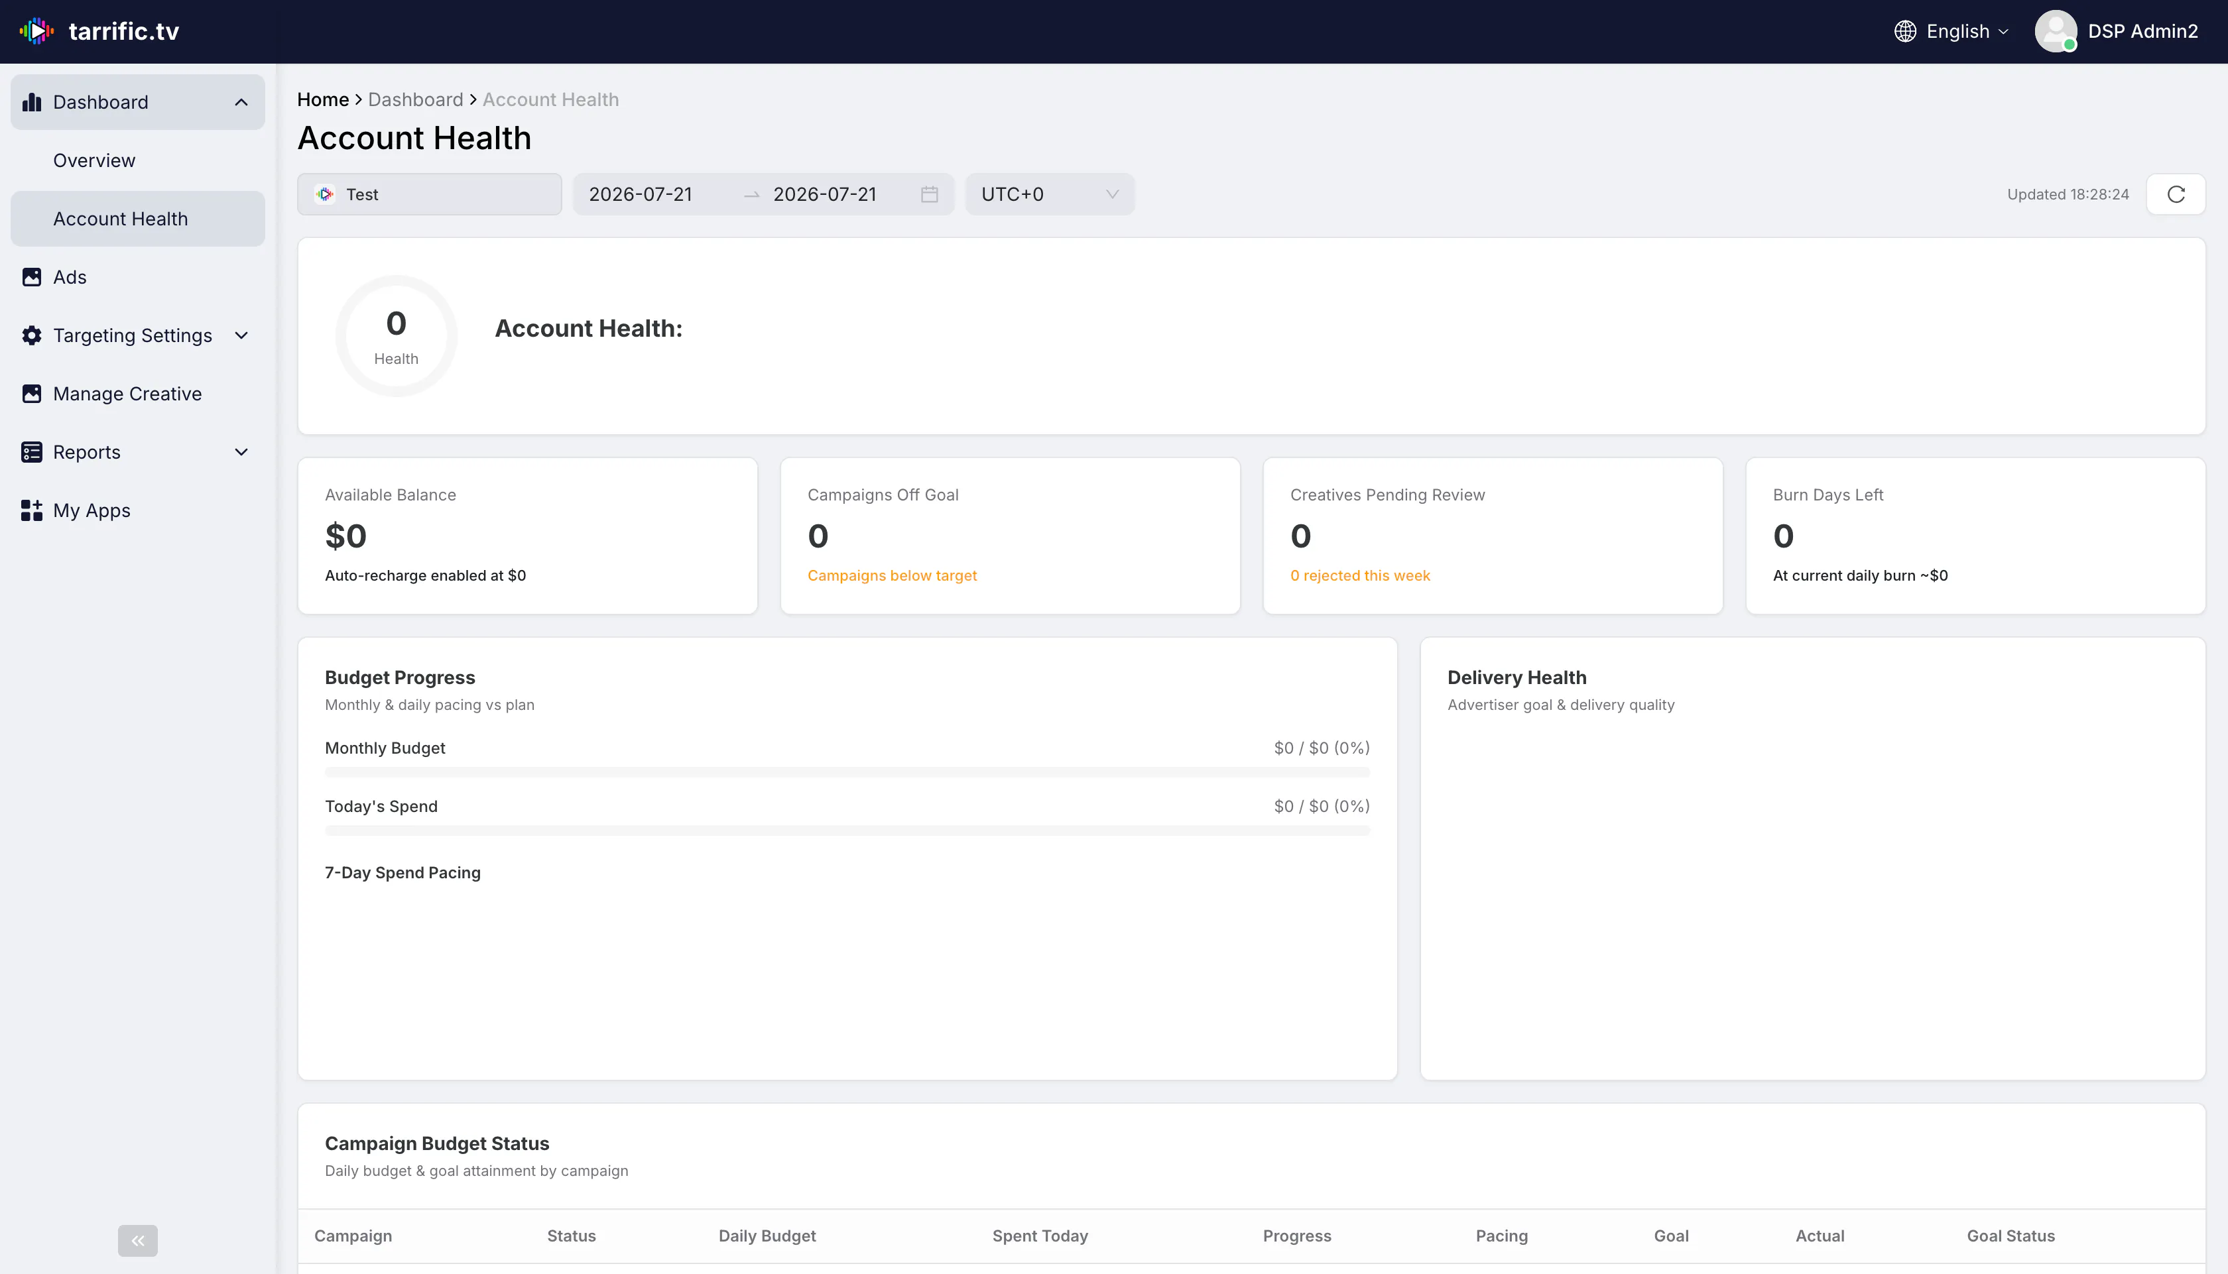Image resolution: width=2228 pixels, height=1274 pixels.
Task: Click the Goal Status column header
Action: coord(2011,1236)
